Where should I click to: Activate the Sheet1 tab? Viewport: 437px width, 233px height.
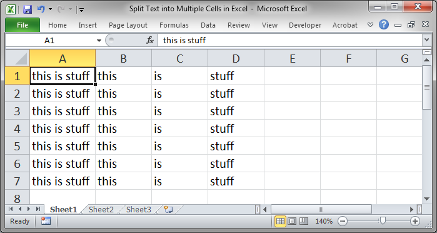64,210
